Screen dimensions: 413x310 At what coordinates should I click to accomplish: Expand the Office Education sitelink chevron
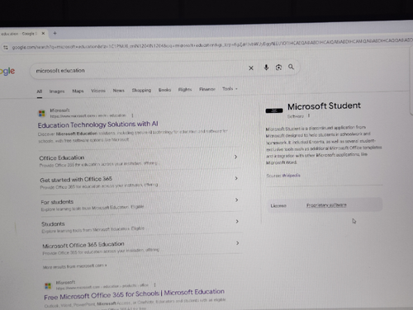235,157
